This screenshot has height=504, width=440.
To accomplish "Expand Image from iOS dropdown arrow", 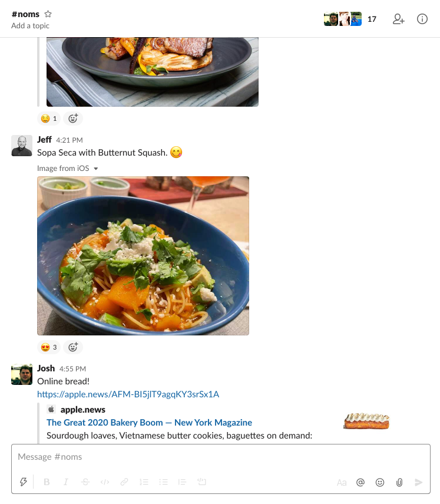I will 96,169.
